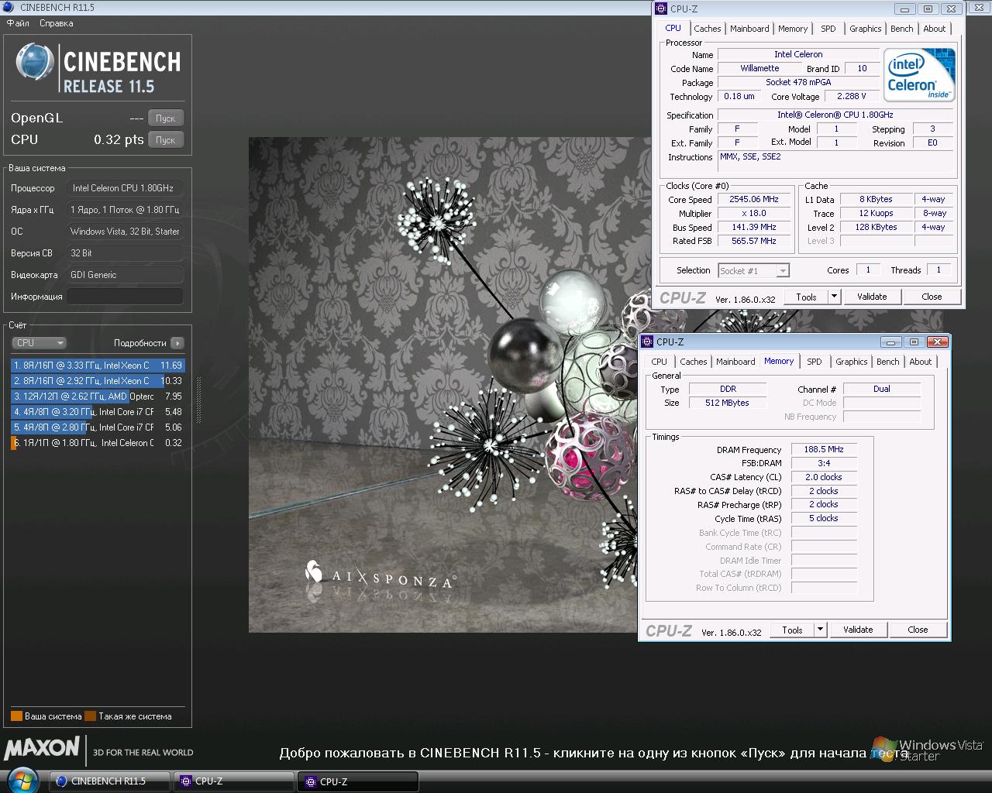Select ranking row 5 Intel Core i7 5.06
This screenshot has height=793, width=992.
pyautogui.click(x=98, y=427)
